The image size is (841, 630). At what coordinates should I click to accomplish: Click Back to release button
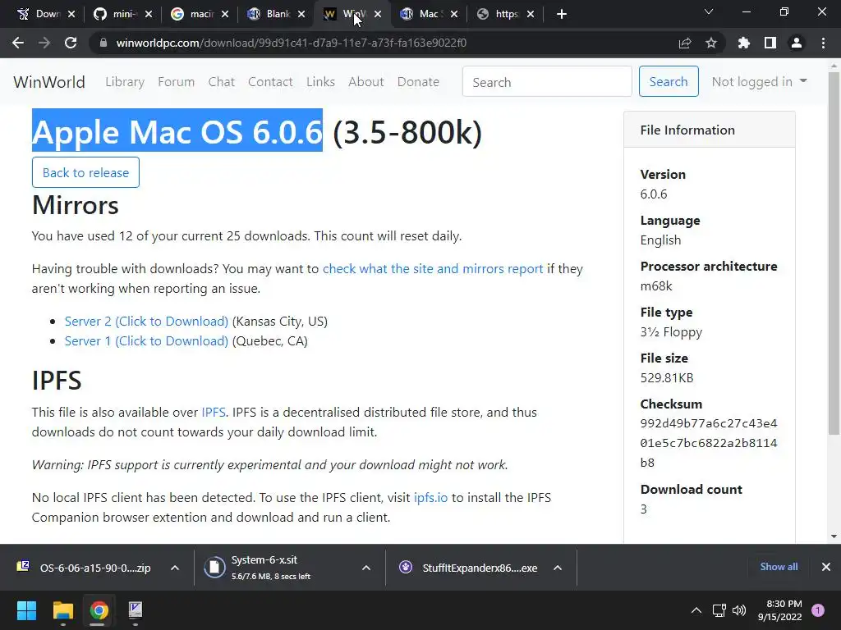[85, 172]
